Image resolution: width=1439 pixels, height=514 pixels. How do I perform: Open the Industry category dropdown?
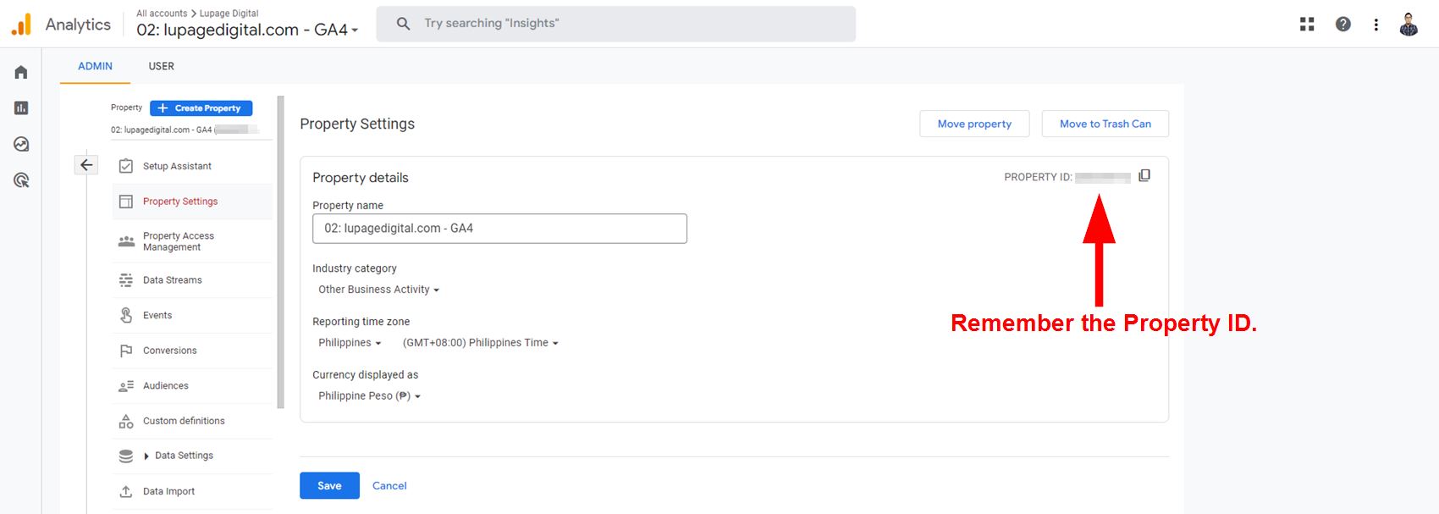(378, 290)
